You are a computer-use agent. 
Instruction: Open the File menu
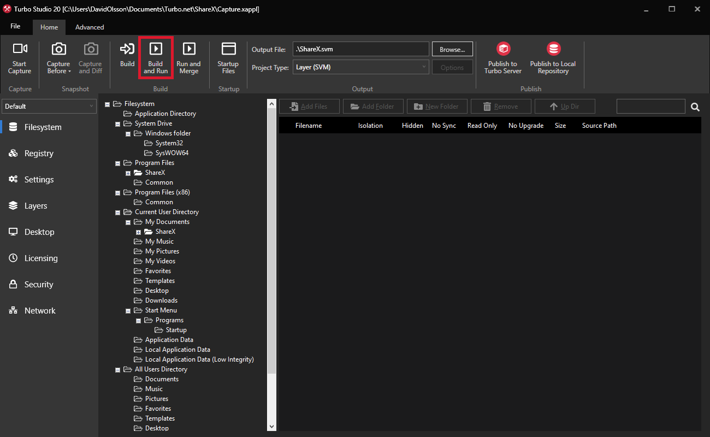tap(15, 26)
